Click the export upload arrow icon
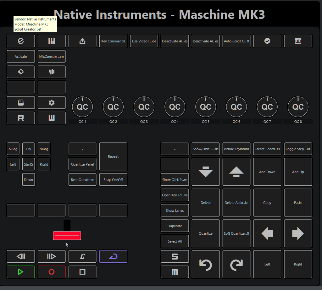The image size is (322, 290). [x=82, y=41]
